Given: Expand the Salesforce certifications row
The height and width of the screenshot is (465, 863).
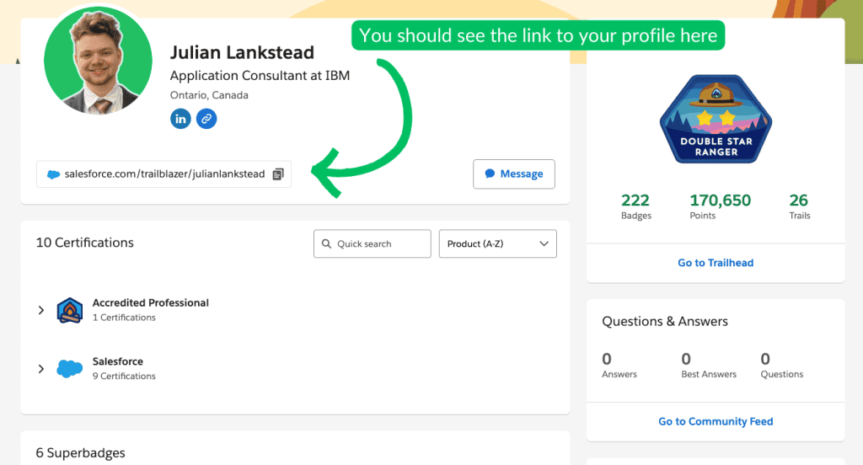Looking at the screenshot, I should pos(40,369).
